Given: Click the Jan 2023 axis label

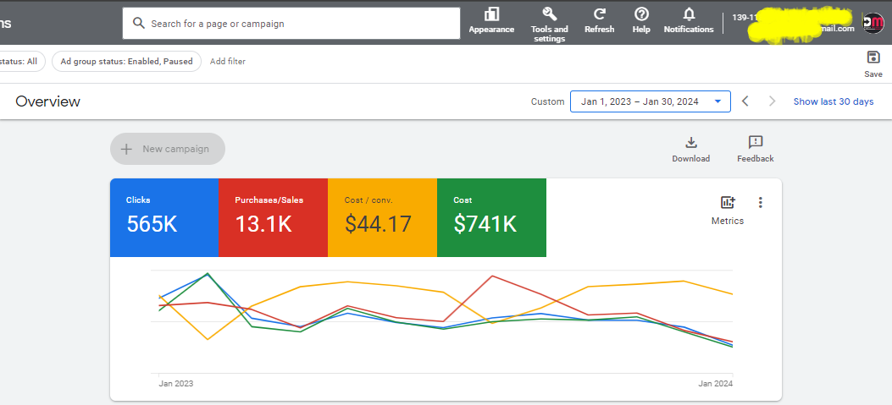Looking at the screenshot, I should pyautogui.click(x=176, y=383).
